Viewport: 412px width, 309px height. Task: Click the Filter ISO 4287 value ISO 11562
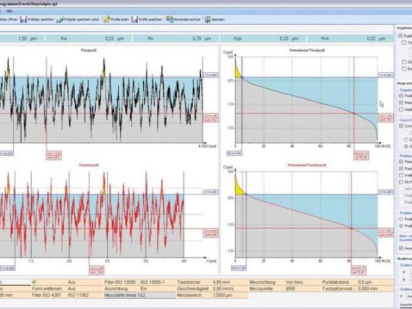[x=78, y=295]
